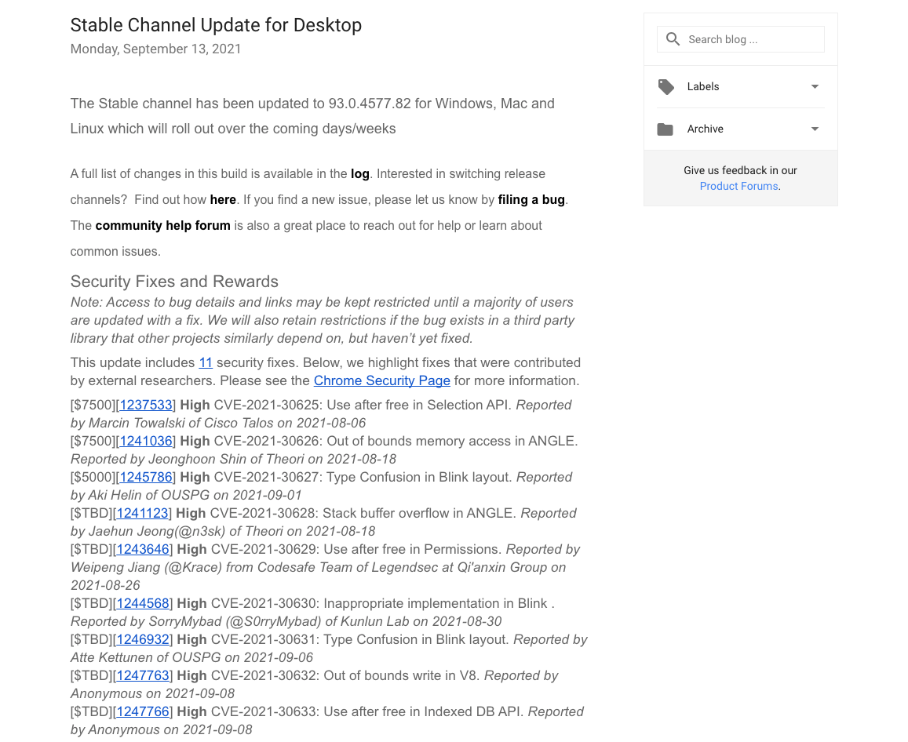Click the CVE-2021-30625 text
Viewport: 908px width, 742px height.
click(266, 406)
